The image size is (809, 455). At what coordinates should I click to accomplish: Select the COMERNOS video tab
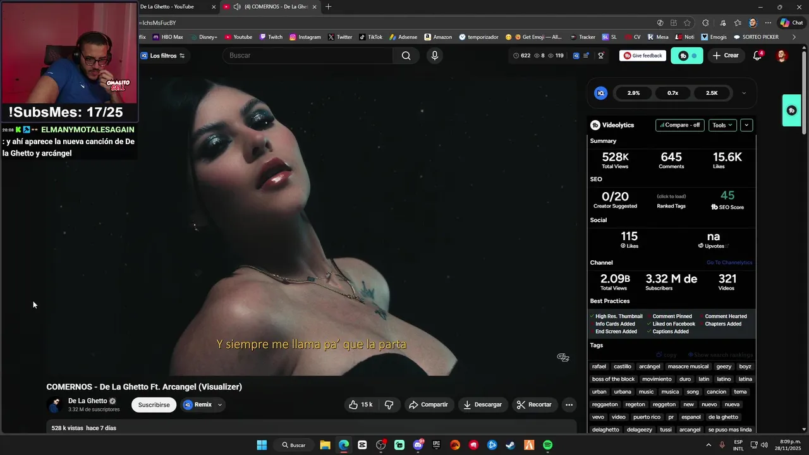(x=271, y=7)
